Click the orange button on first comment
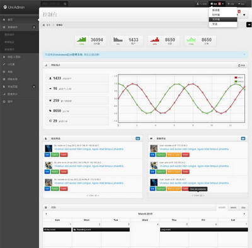 pyautogui.click(x=174, y=155)
